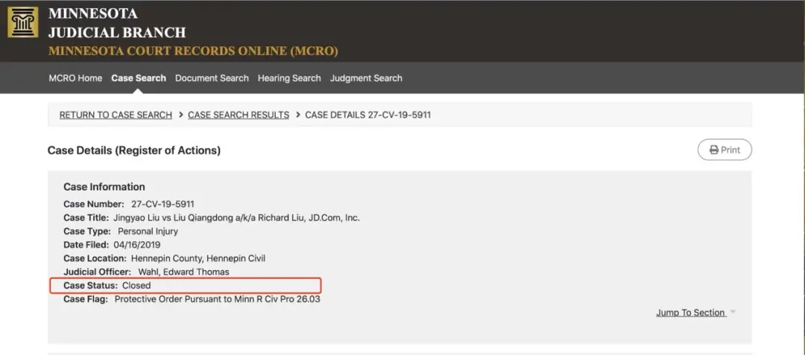
Task: Click the Minnesota Judicial Branch courthouse logo
Action: pyautogui.click(x=22, y=22)
